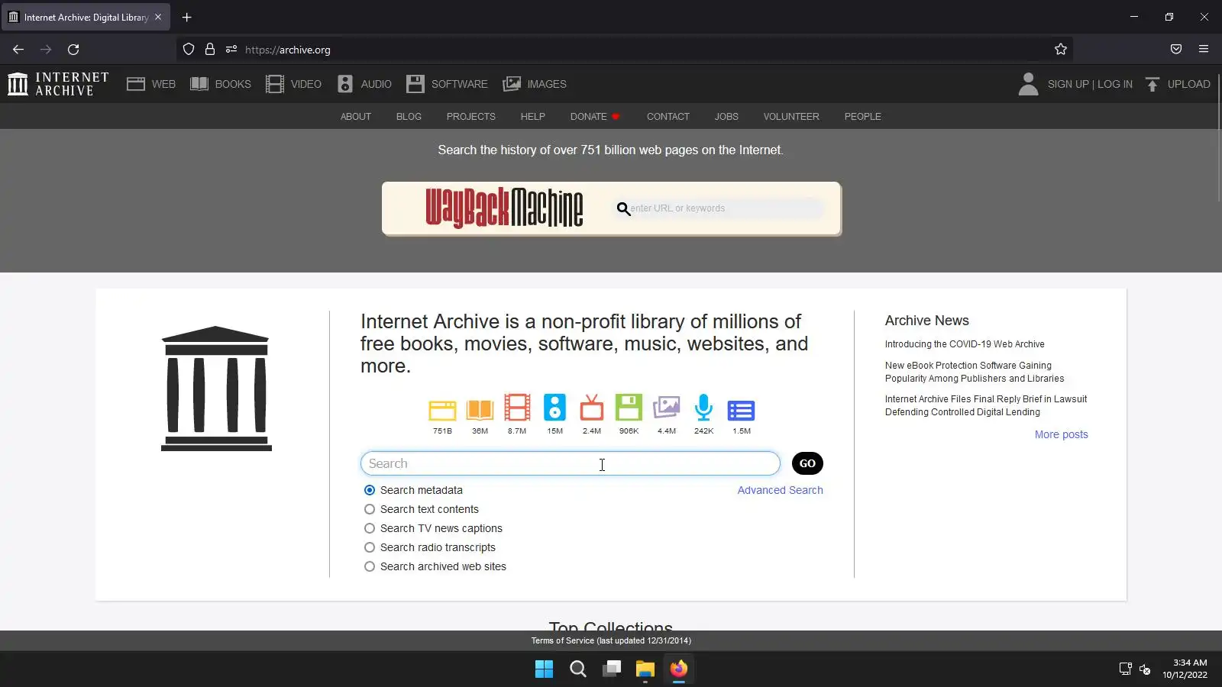
Task: Open the movies collection icon (8.7M)
Action: click(x=517, y=408)
